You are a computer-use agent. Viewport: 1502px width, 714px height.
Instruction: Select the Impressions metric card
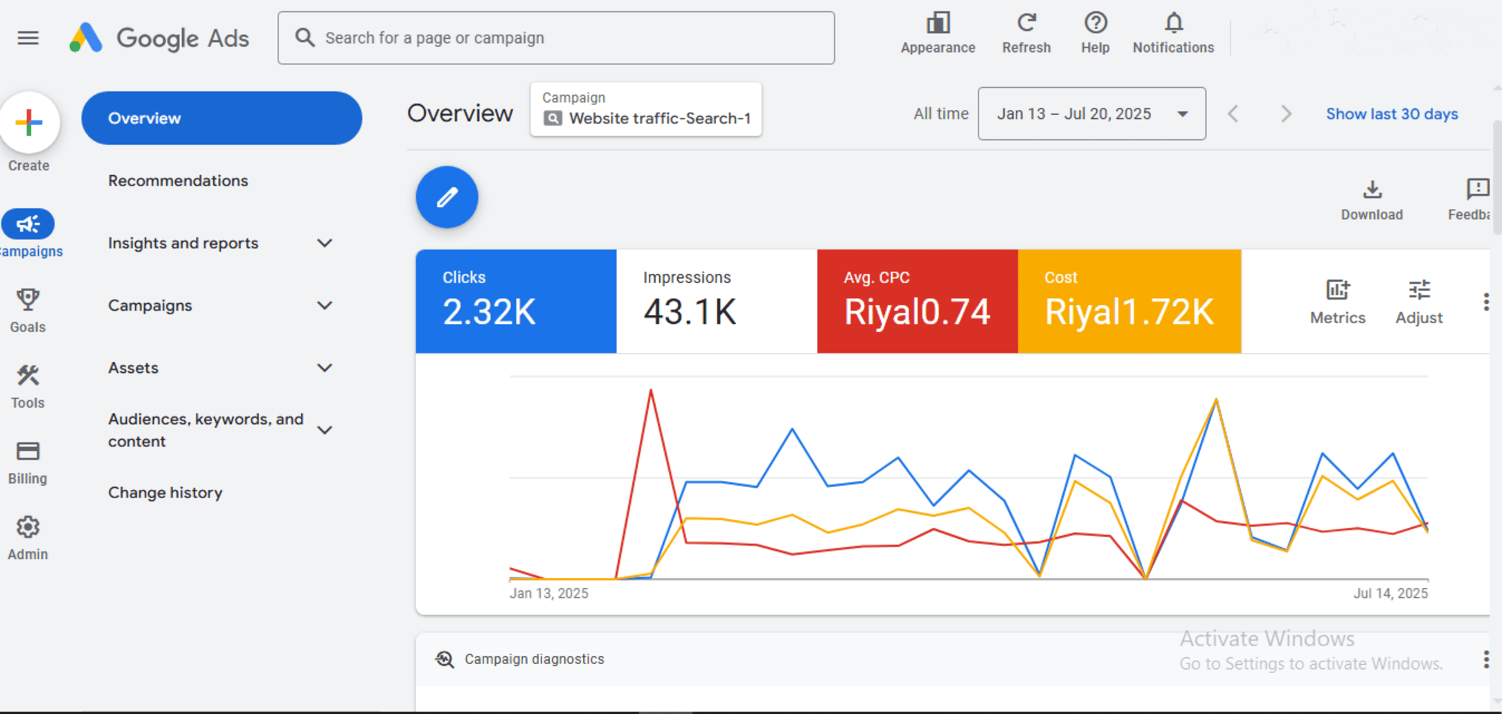click(x=717, y=302)
